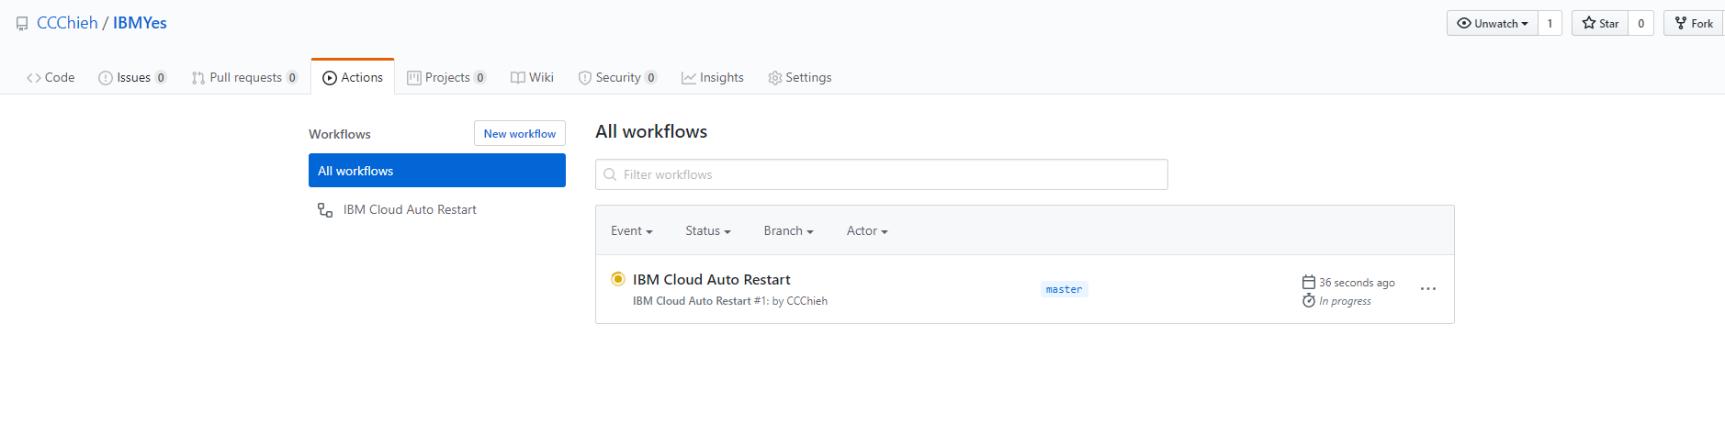Image resolution: width=1725 pixels, height=436 pixels.
Task: Click the CCChieh actor link in run row
Action: click(x=807, y=301)
